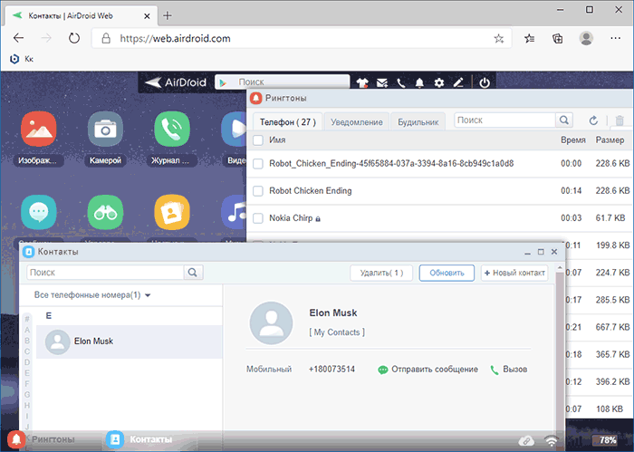
Task: Select Elon Musk in contact list
Action: pos(130,341)
